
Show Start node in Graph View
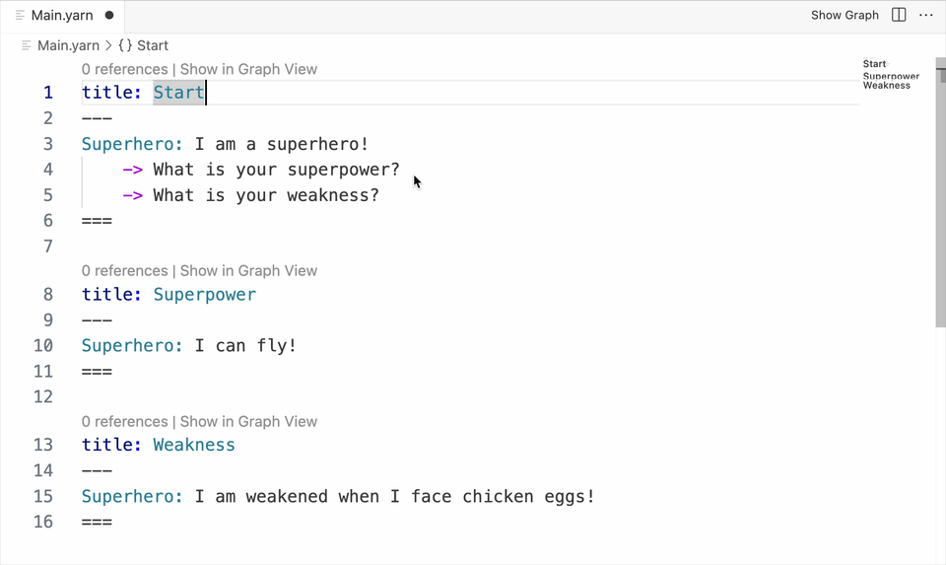click(x=248, y=69)
